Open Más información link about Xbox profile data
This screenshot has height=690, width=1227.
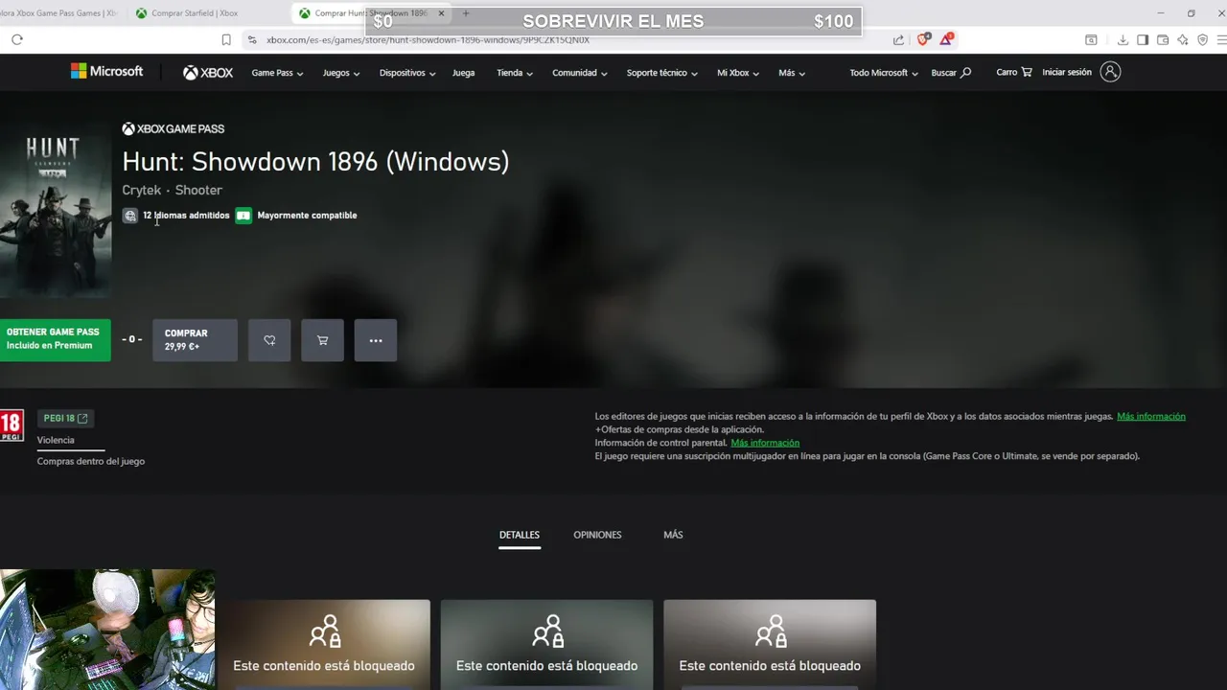tap(1151, 416)
